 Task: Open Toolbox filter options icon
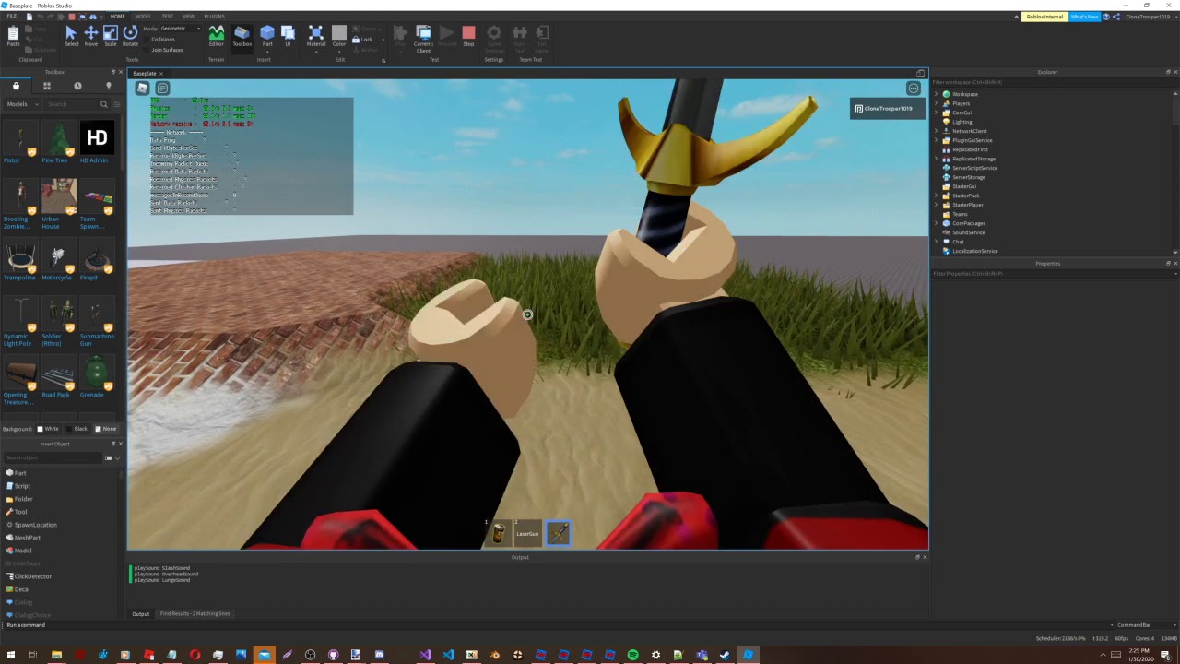(x=117, y=104)
